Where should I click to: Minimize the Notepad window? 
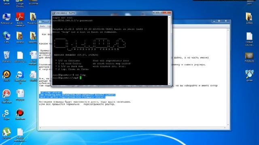point(214,21)
